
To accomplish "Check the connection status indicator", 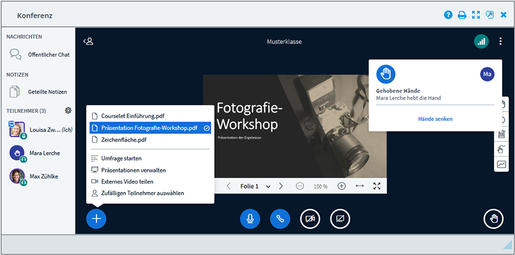I will (x=481, y=42).
